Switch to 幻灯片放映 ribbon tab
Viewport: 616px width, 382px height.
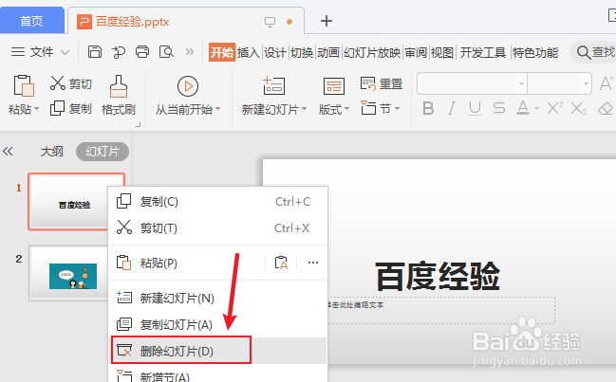(x=372, y=52)
